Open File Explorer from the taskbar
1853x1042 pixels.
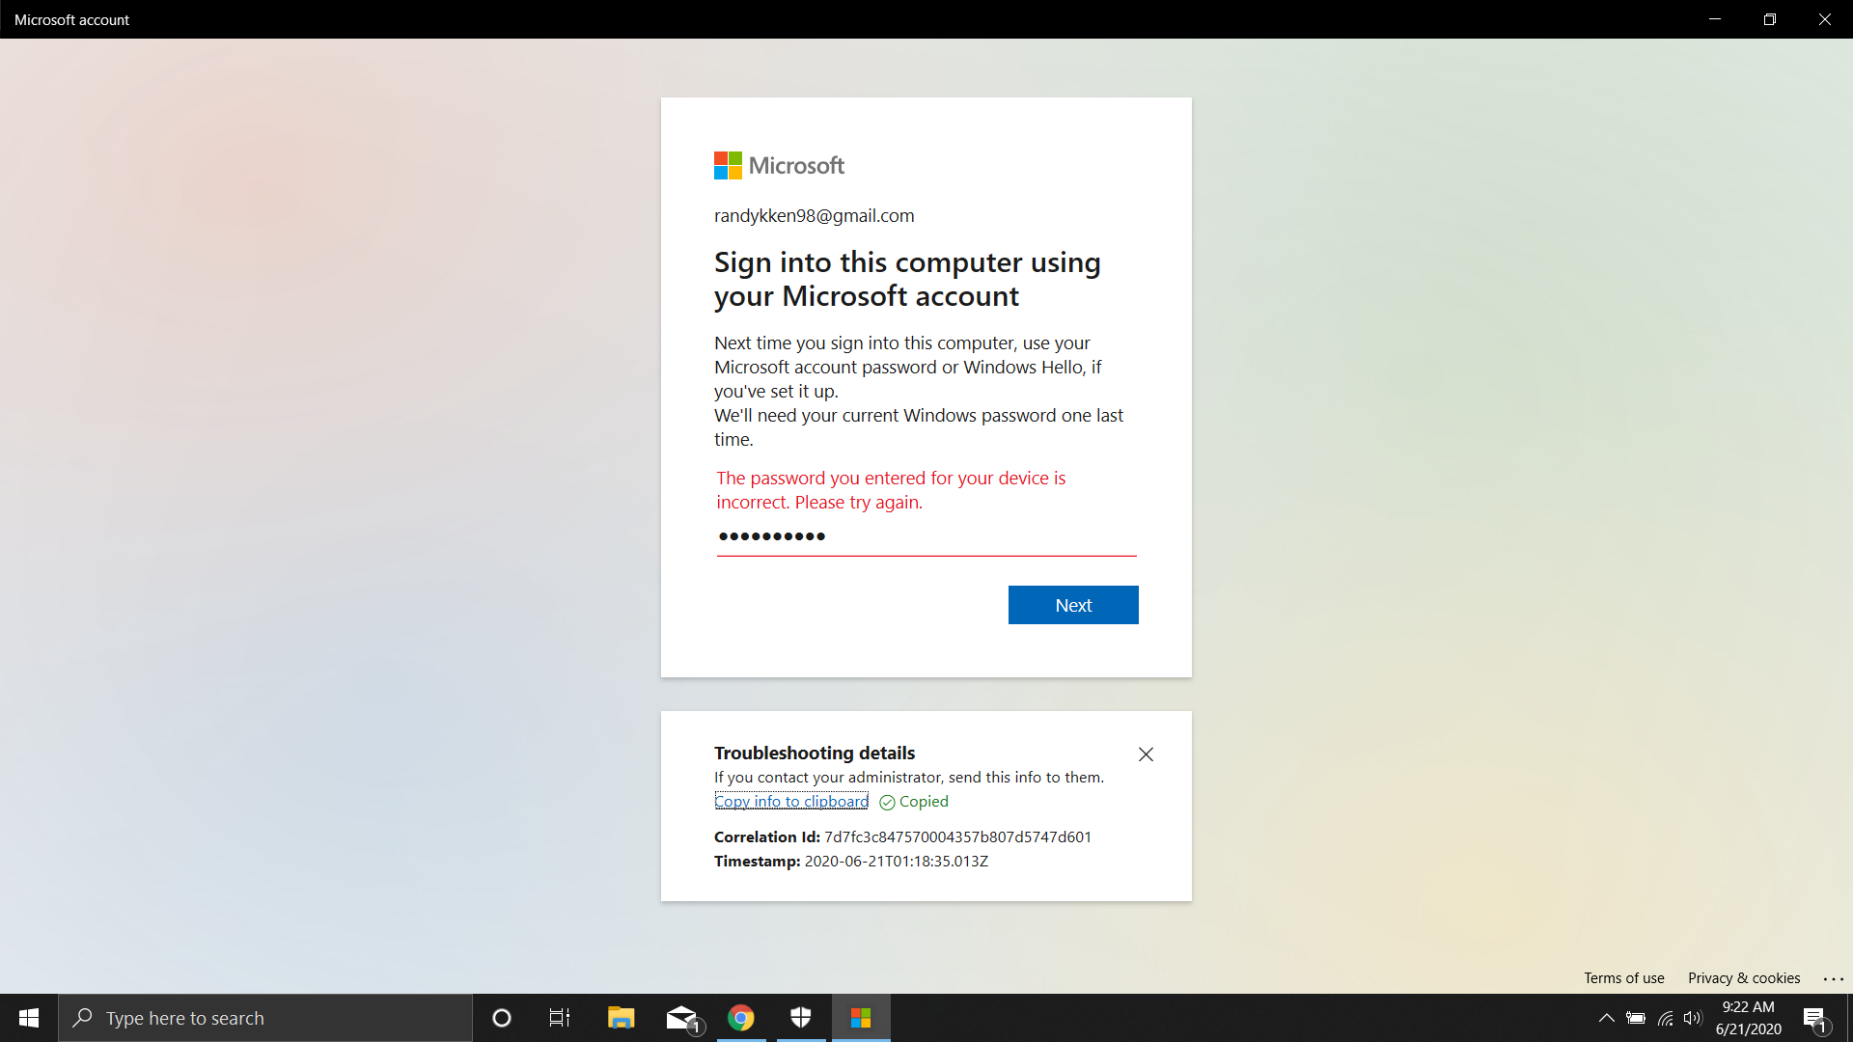[x=621, y=1017]
